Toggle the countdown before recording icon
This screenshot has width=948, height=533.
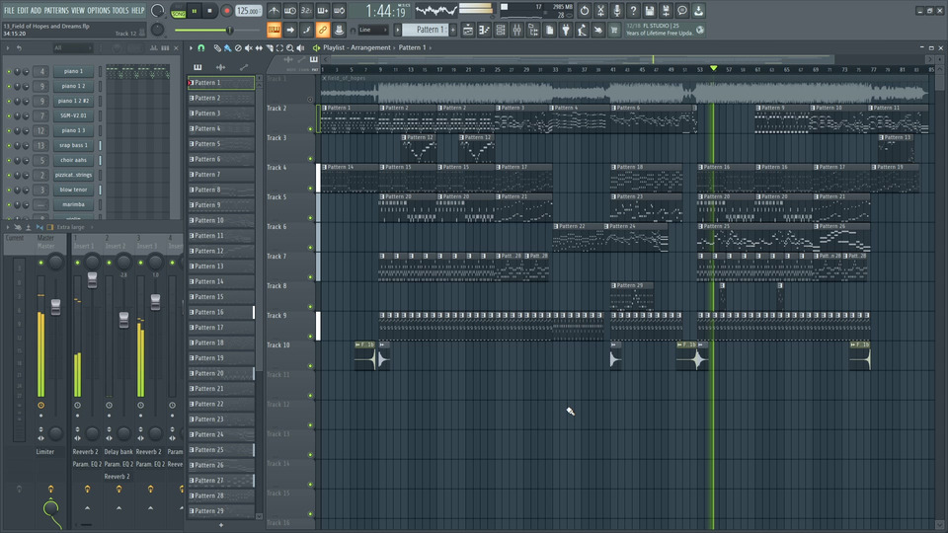pyautogui.click(x=306, y=11)
